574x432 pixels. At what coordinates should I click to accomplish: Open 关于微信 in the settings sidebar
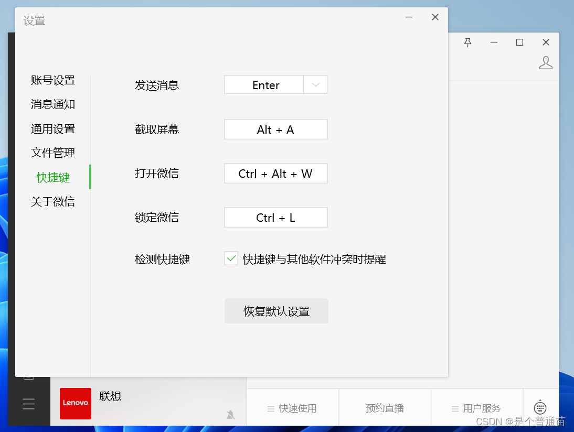pyautogui.click(x=53, y=201)
